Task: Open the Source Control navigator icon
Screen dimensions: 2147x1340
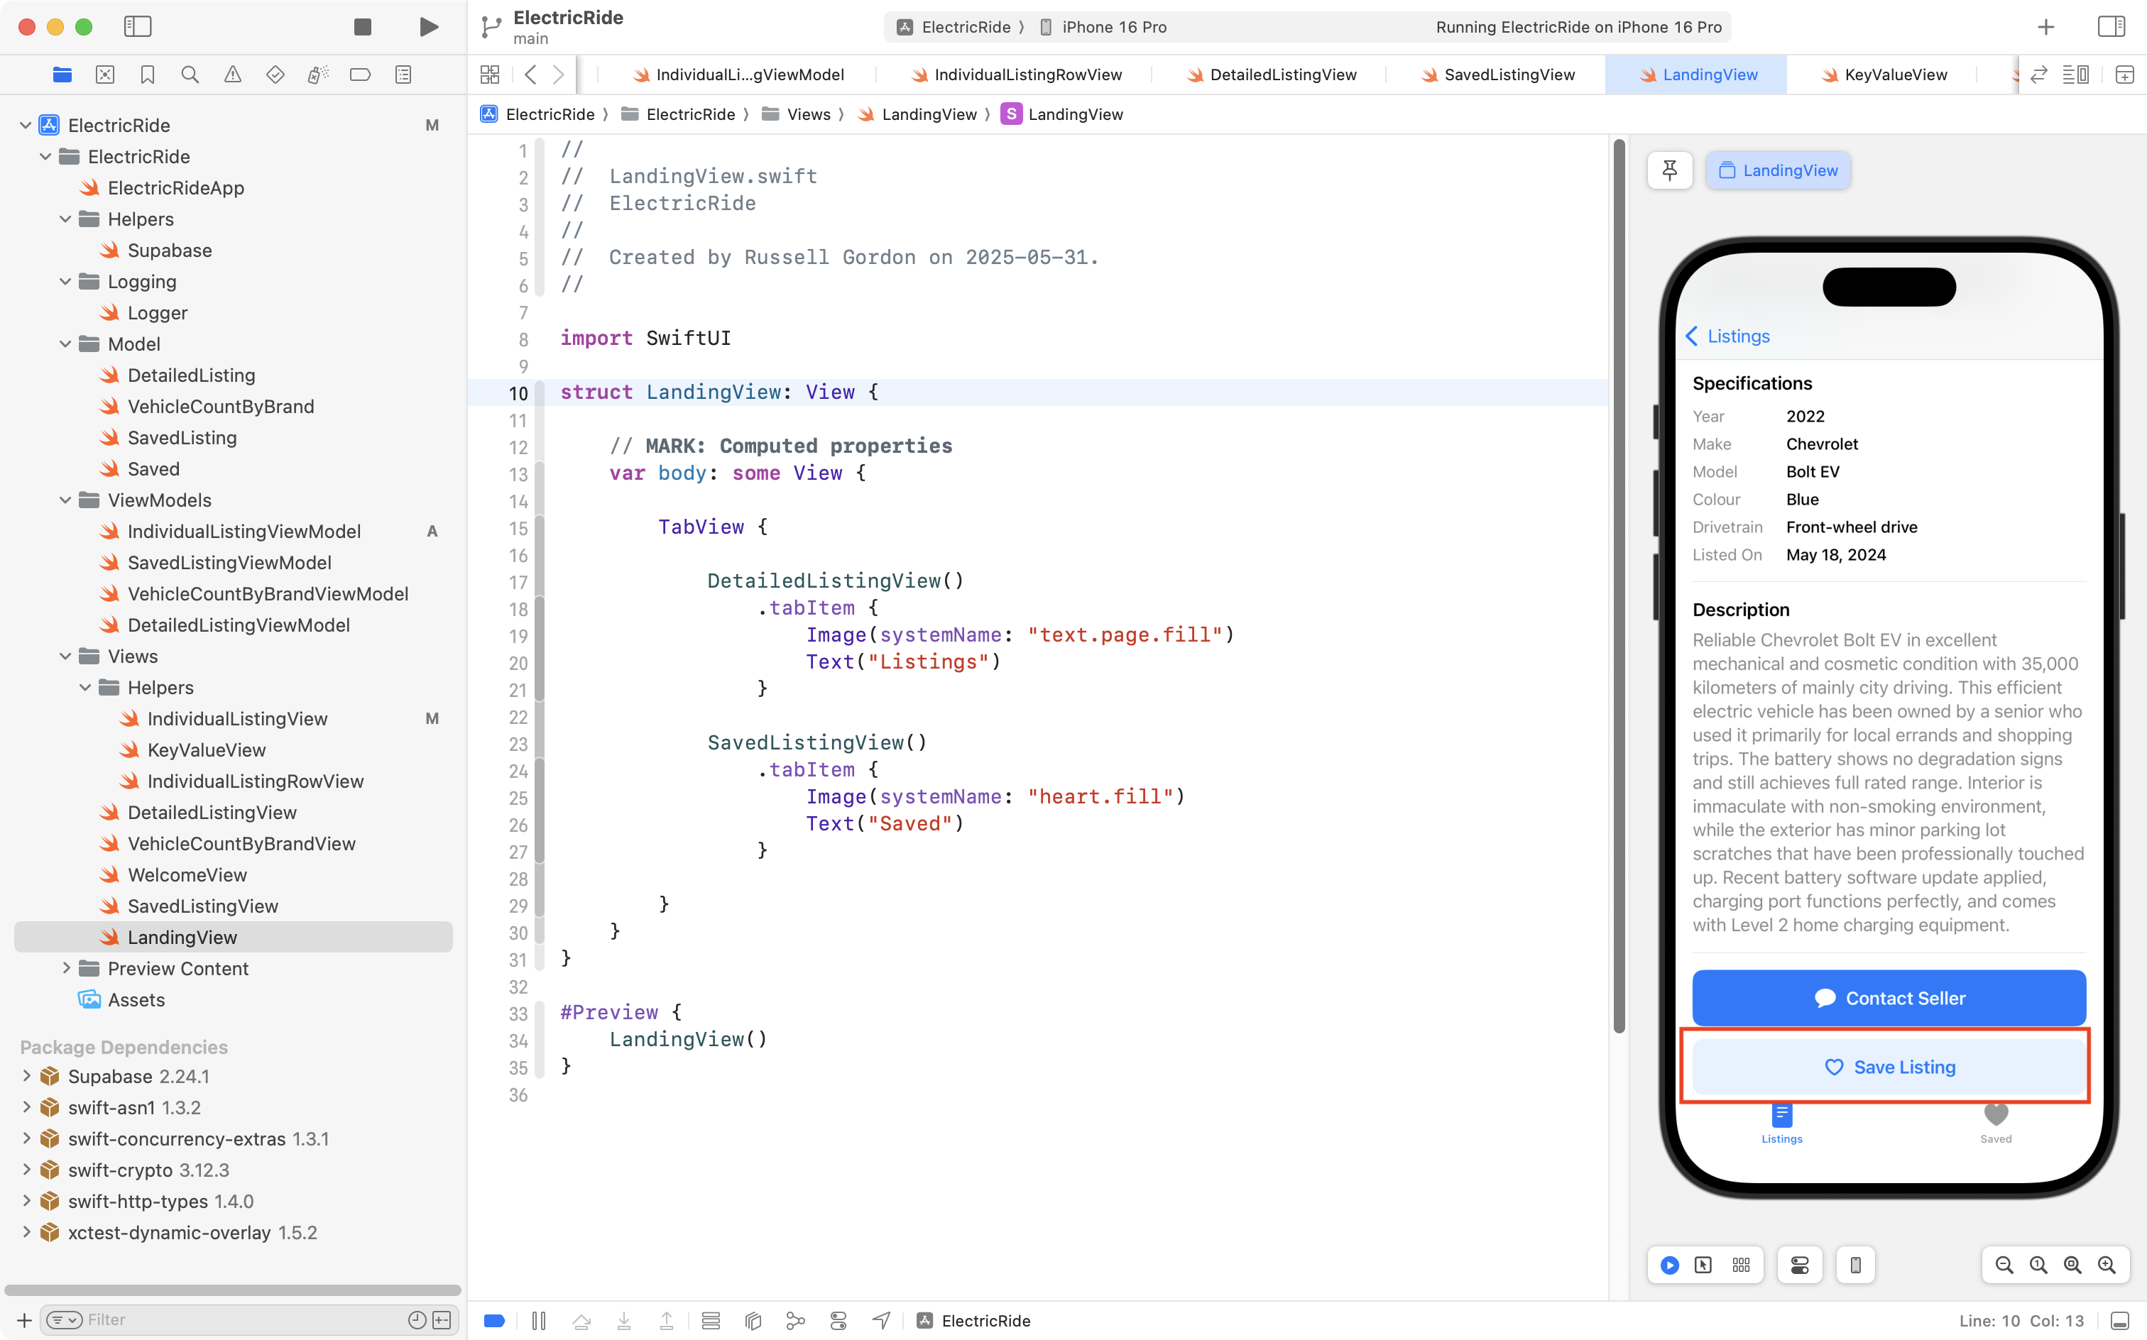Action: [104, 75]
